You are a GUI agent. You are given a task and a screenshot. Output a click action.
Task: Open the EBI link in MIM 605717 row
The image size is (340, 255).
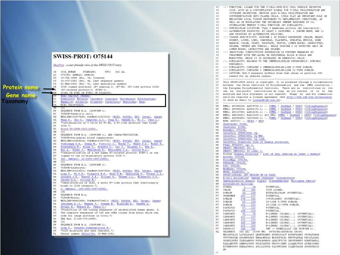(x=261, y=121)
